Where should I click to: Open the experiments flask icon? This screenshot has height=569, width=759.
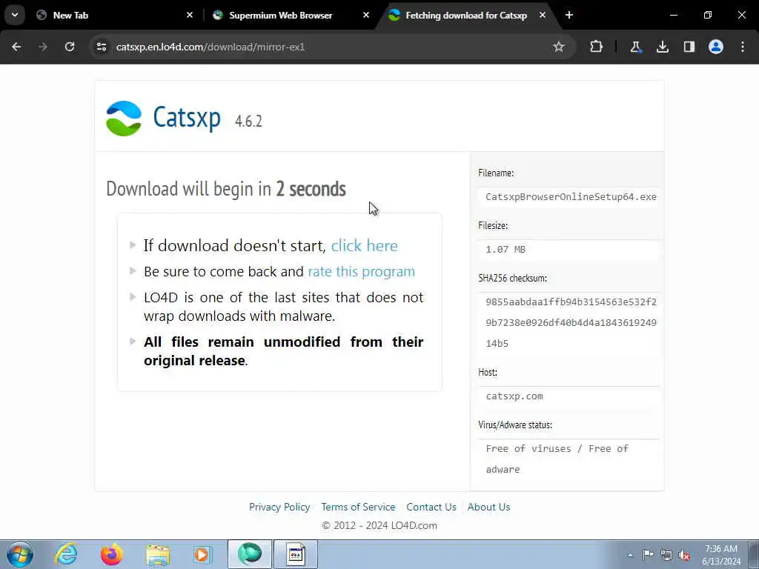point(635,47)
